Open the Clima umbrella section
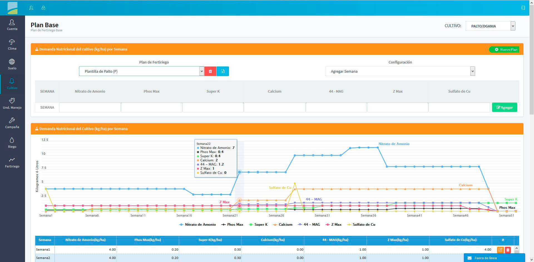Image resolution: width=534 pixels, height=262 pixels. [x=12, y=44]
